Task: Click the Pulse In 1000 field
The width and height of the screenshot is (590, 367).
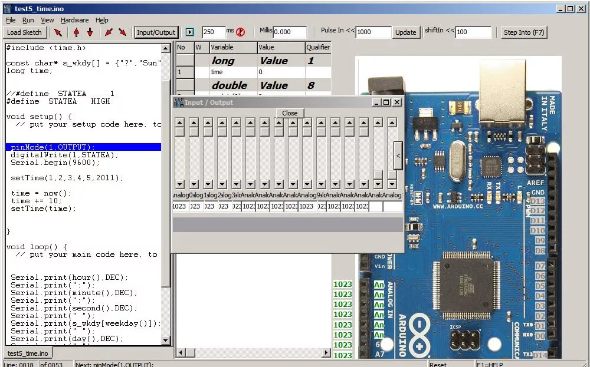Action: [373, 32]
